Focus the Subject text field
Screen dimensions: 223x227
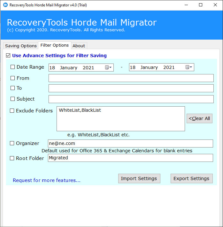tap(131, 99)
